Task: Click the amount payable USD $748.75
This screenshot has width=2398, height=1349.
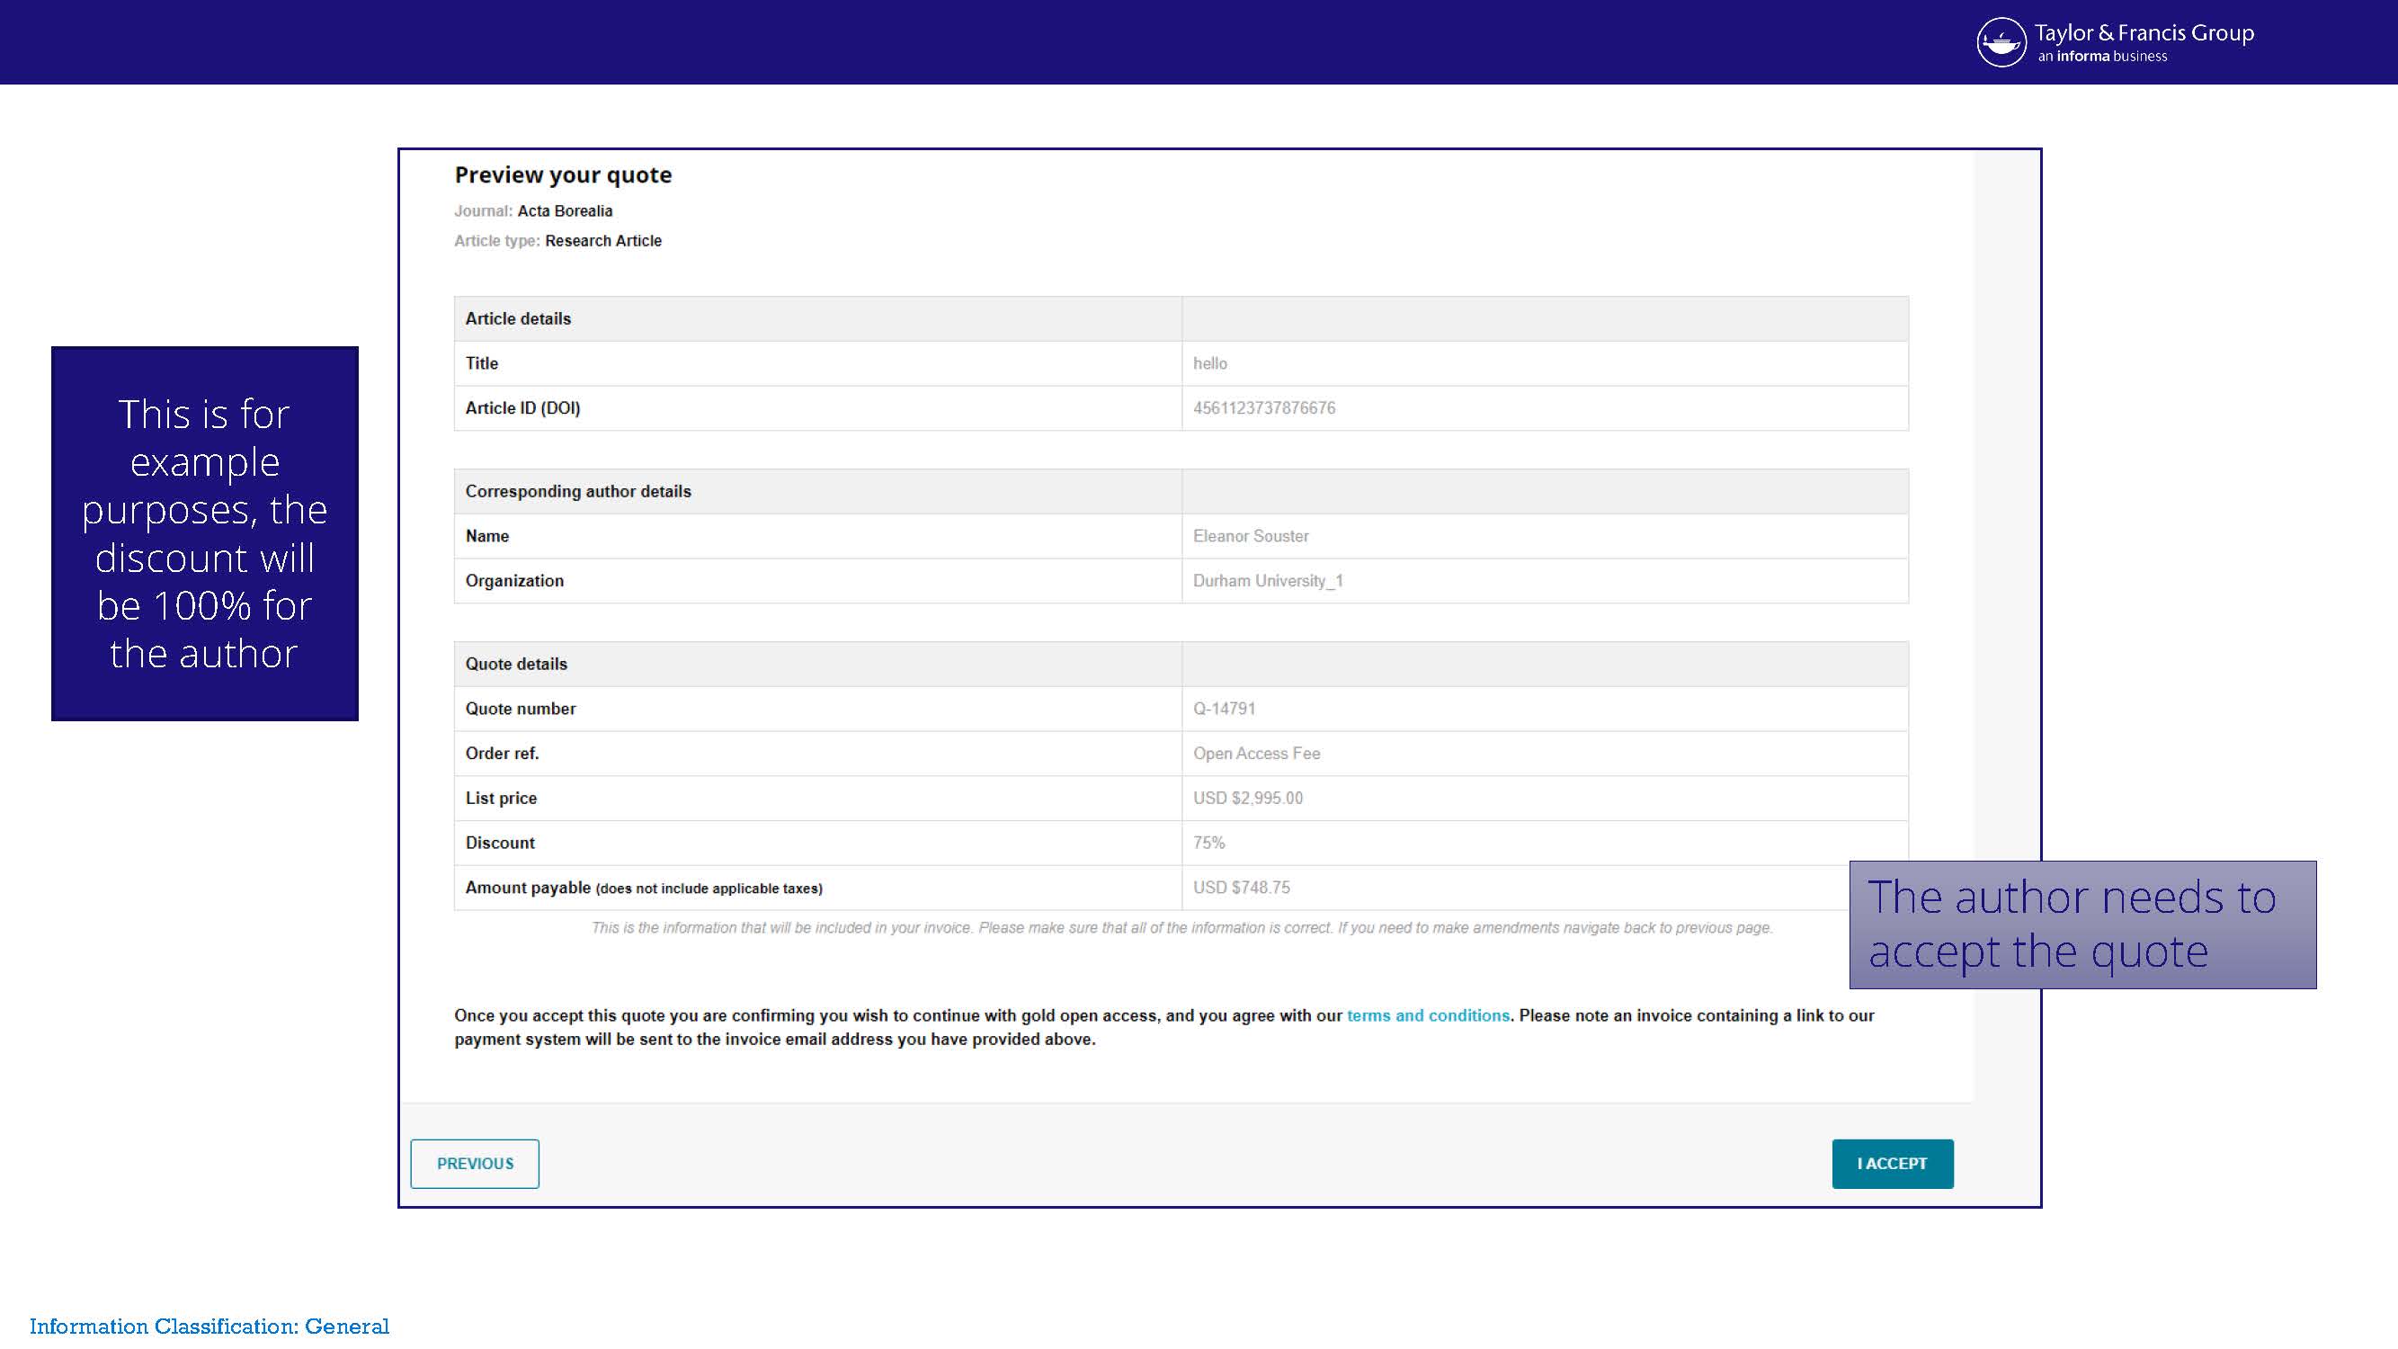Action: tap(1242, 888)
